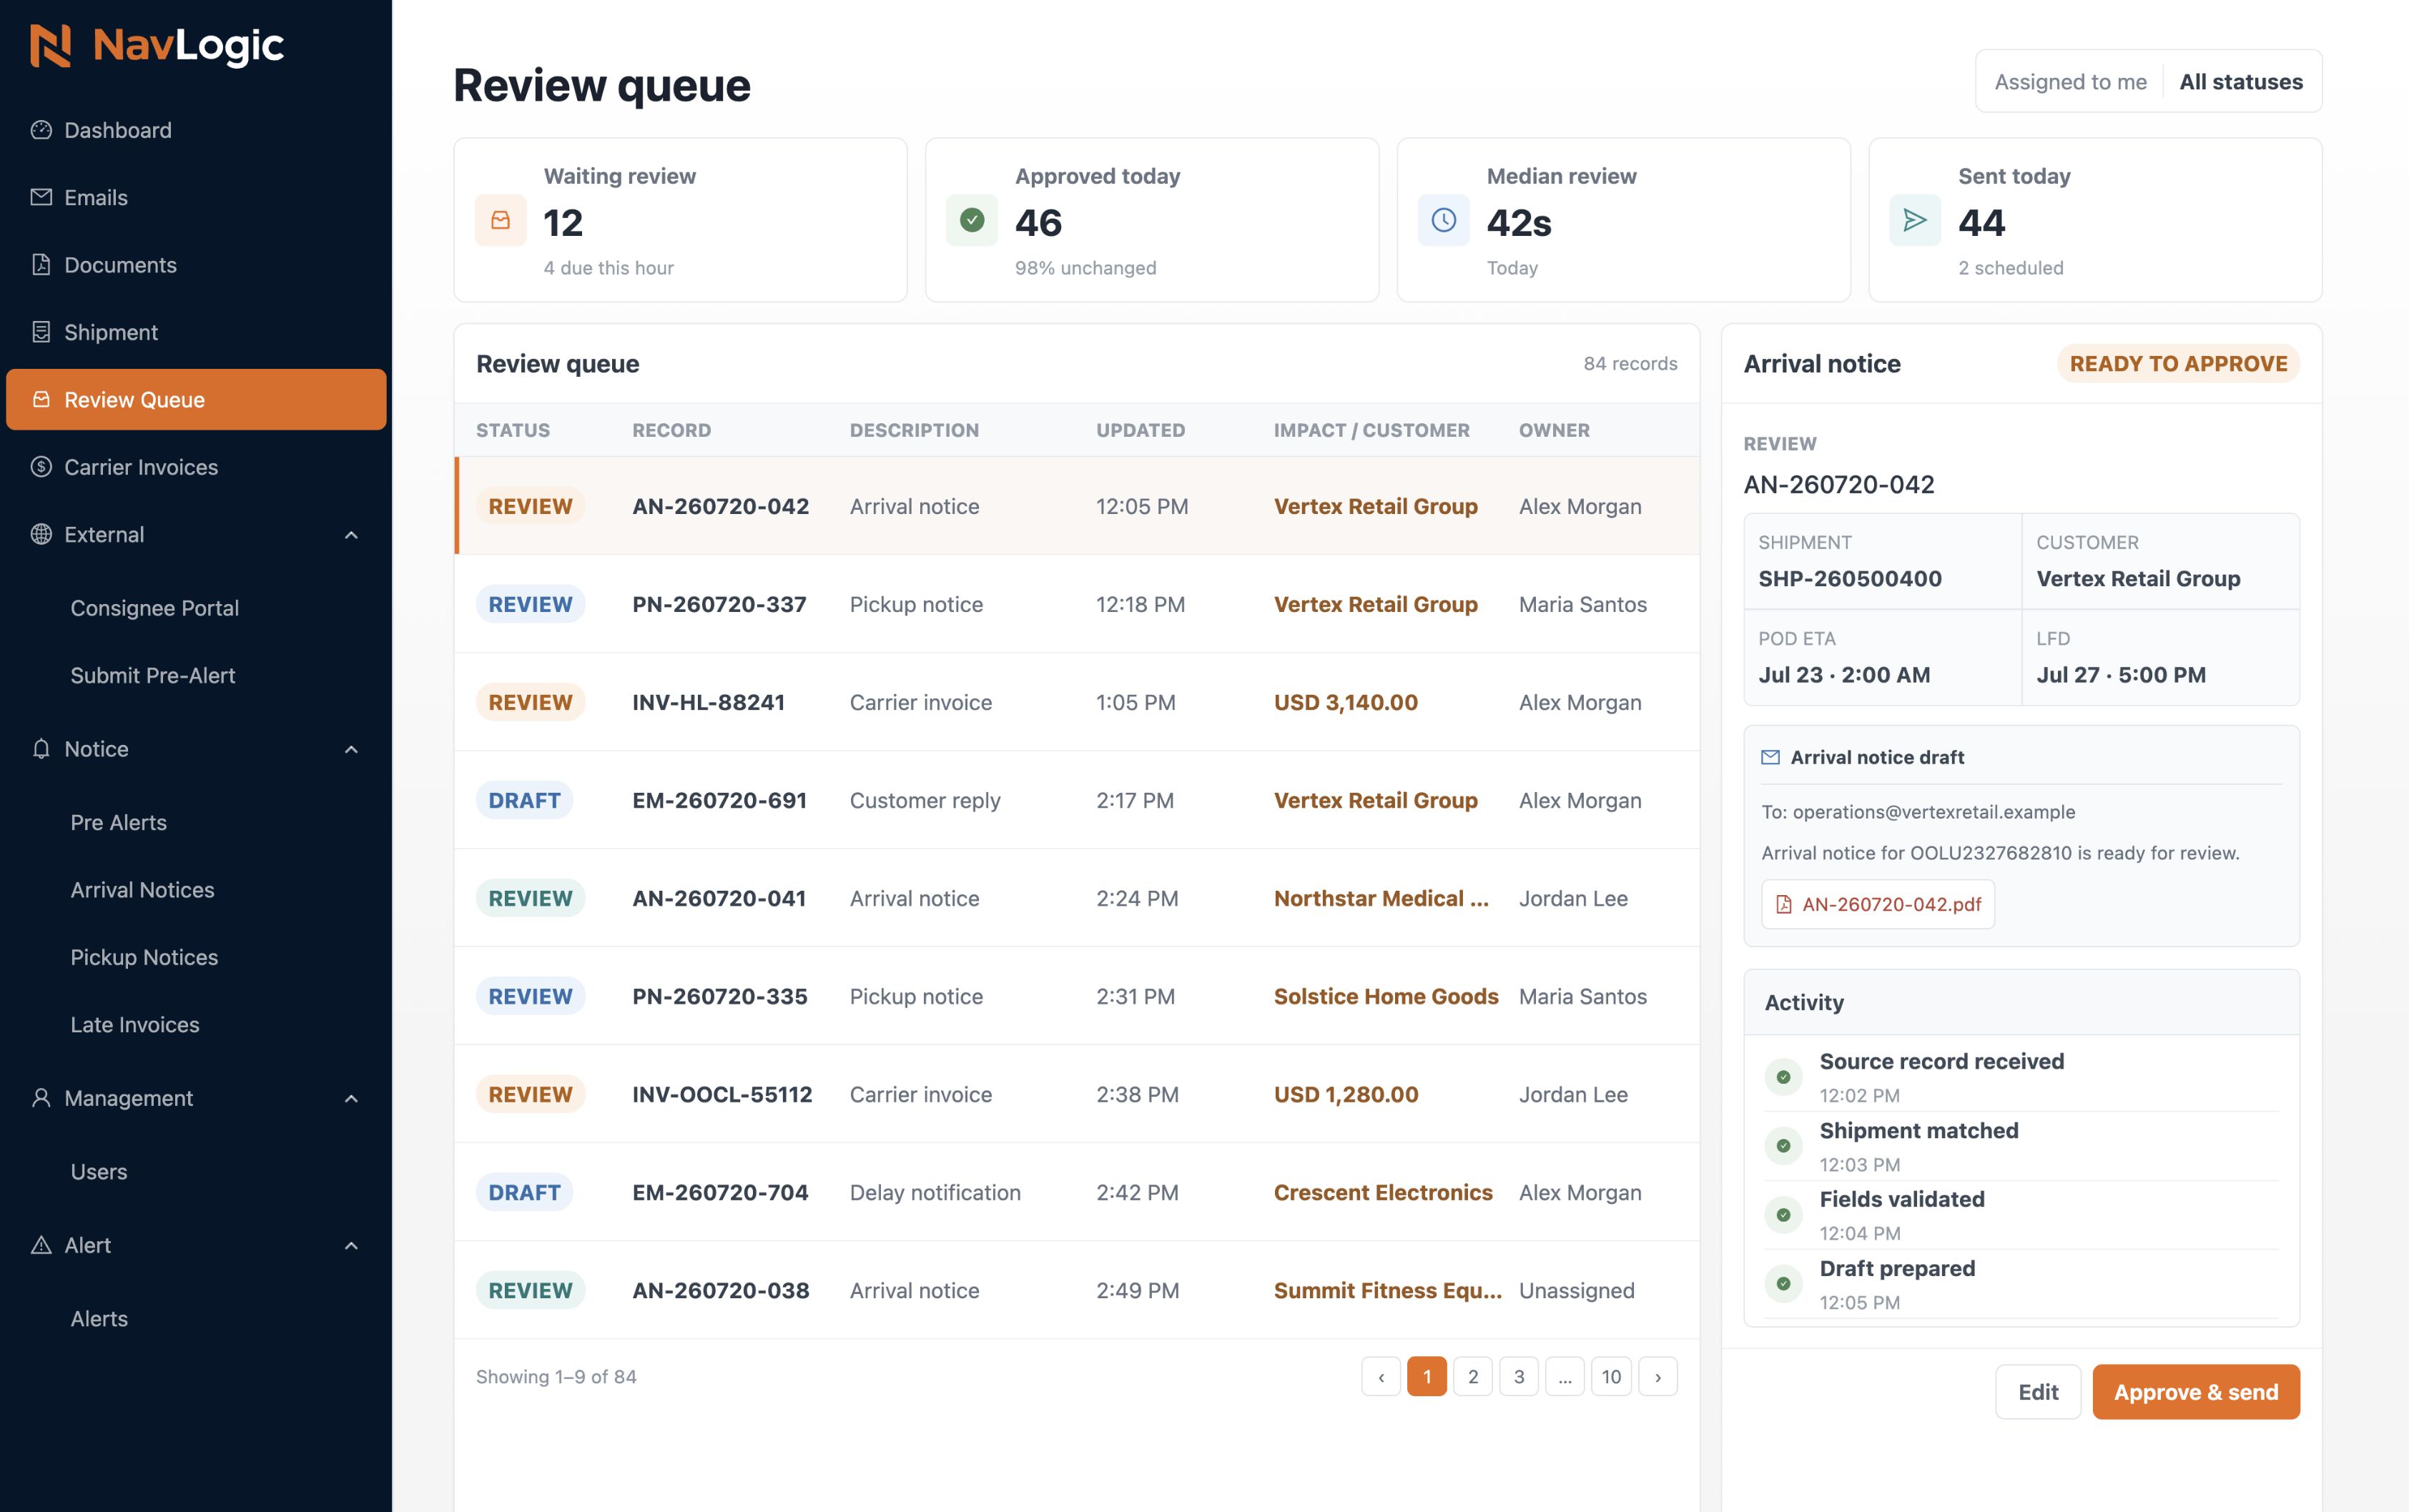Open the EM-260720-691 draft record

coord(1077,800)
